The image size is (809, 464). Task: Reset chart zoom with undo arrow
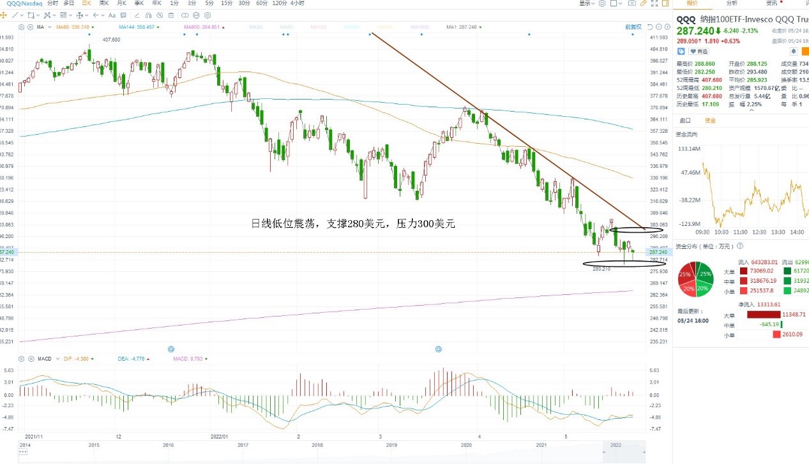(650, 27)
